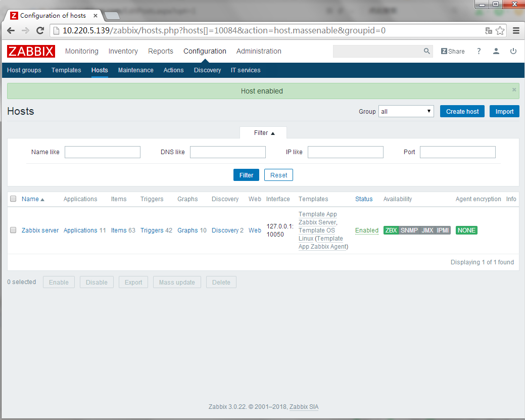Image resolution: width=525 pixels, height=420 pixels.
Task: Click the Zabbix logo
Action: [x=31, y=51]
